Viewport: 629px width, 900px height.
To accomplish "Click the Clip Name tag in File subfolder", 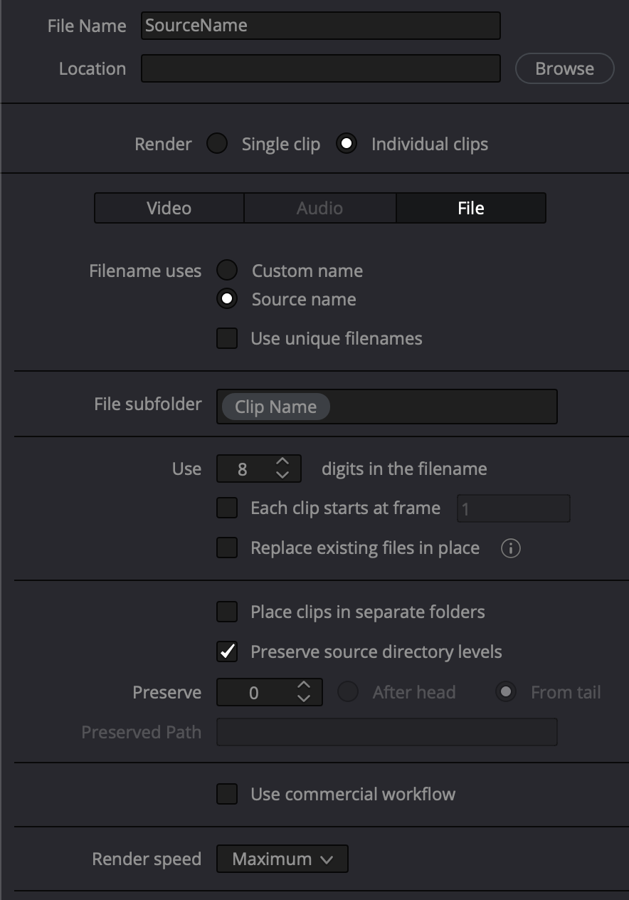I will (x=275, y=407).
